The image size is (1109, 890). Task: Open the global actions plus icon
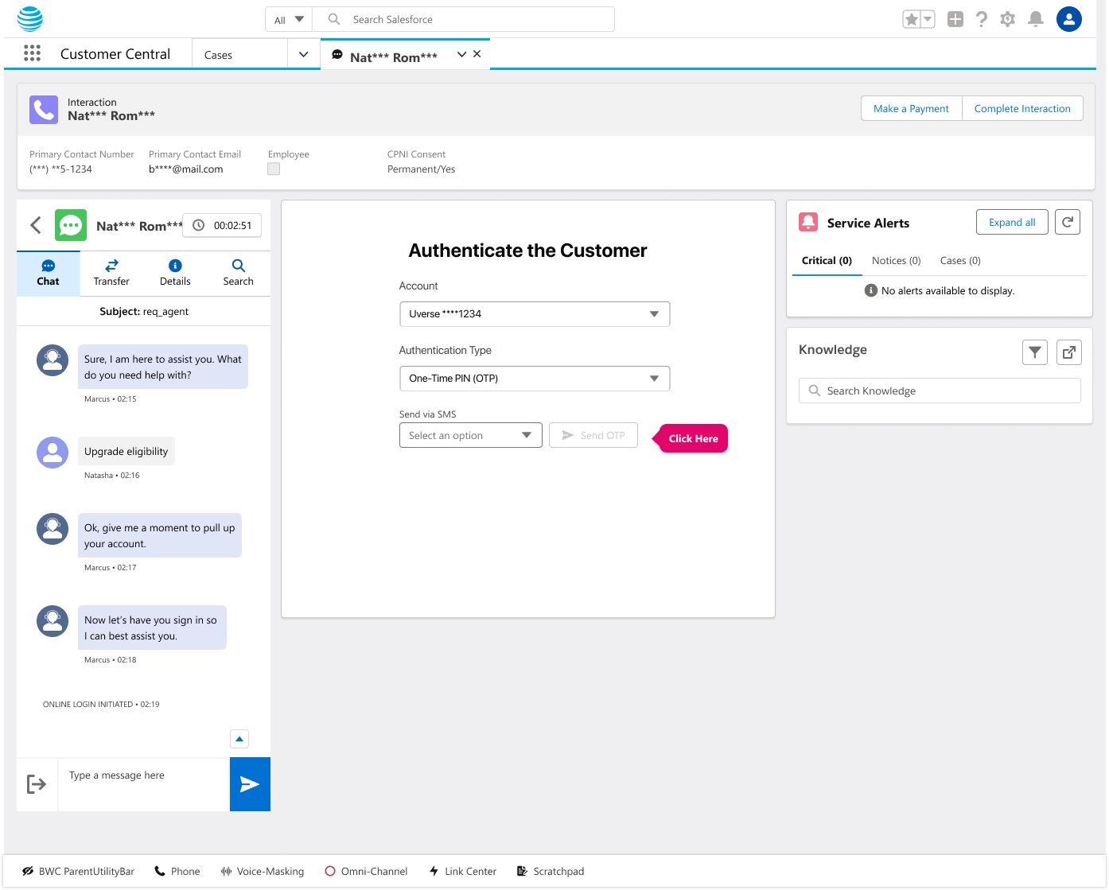coord(955,19)
